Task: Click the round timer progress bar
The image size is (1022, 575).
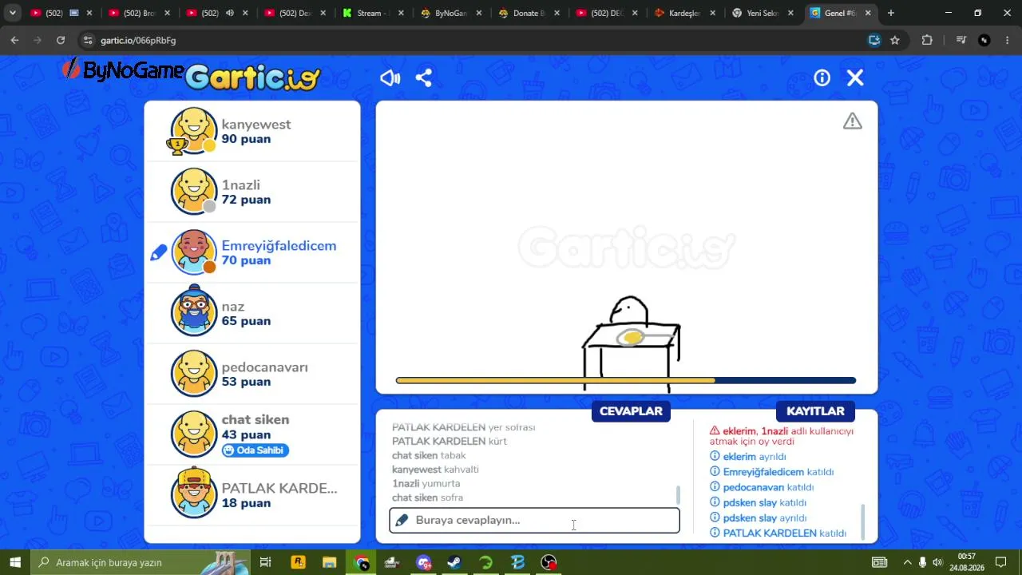Action: (x=626, y=381)
